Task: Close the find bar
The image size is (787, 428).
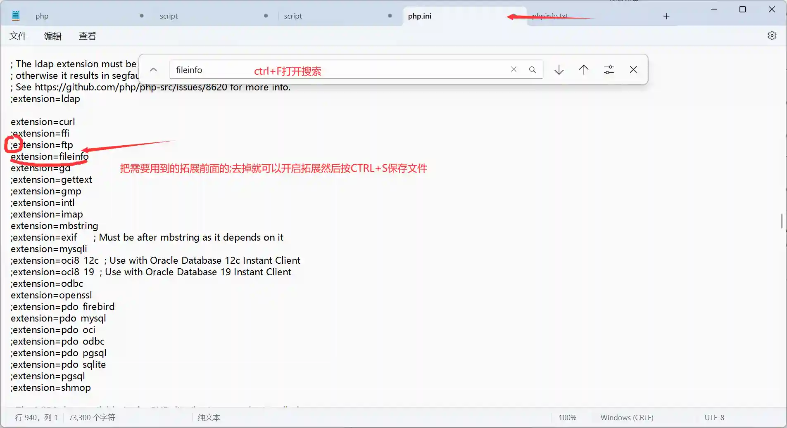Action: coord(633,69)
